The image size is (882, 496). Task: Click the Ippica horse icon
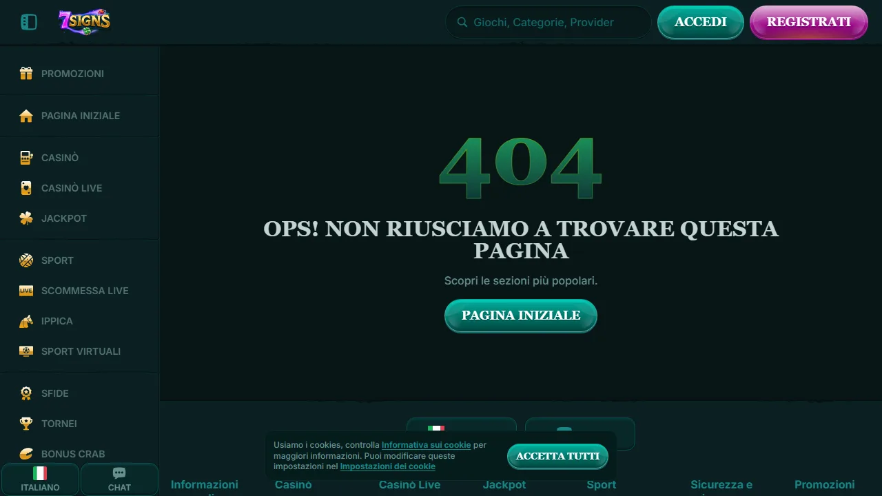point(26,321)
